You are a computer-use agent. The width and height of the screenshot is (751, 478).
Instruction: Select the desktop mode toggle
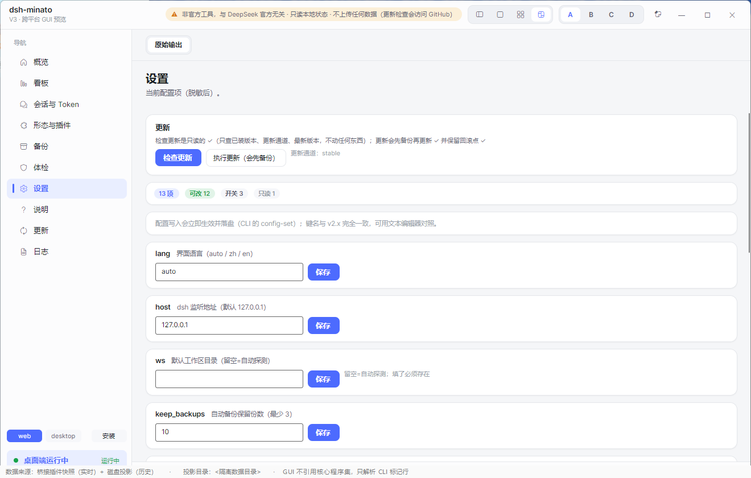coord(63,436)
